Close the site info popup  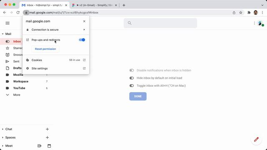[84, 21]
